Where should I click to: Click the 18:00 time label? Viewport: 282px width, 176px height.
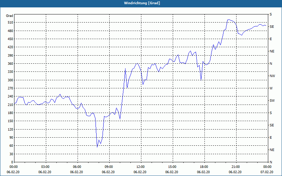click(x=204, y=166)
